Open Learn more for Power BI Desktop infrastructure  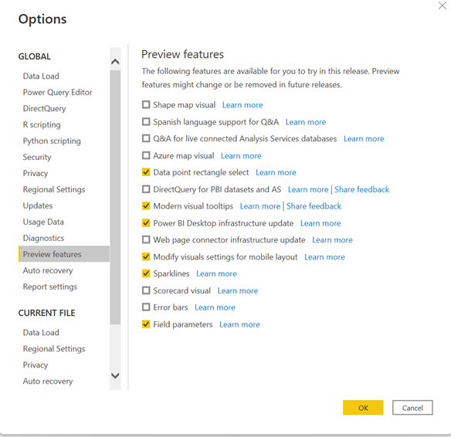pos(320,223)
